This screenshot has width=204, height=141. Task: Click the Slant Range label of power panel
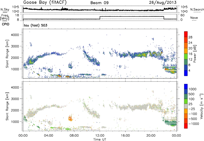click(x=7, y=54)
